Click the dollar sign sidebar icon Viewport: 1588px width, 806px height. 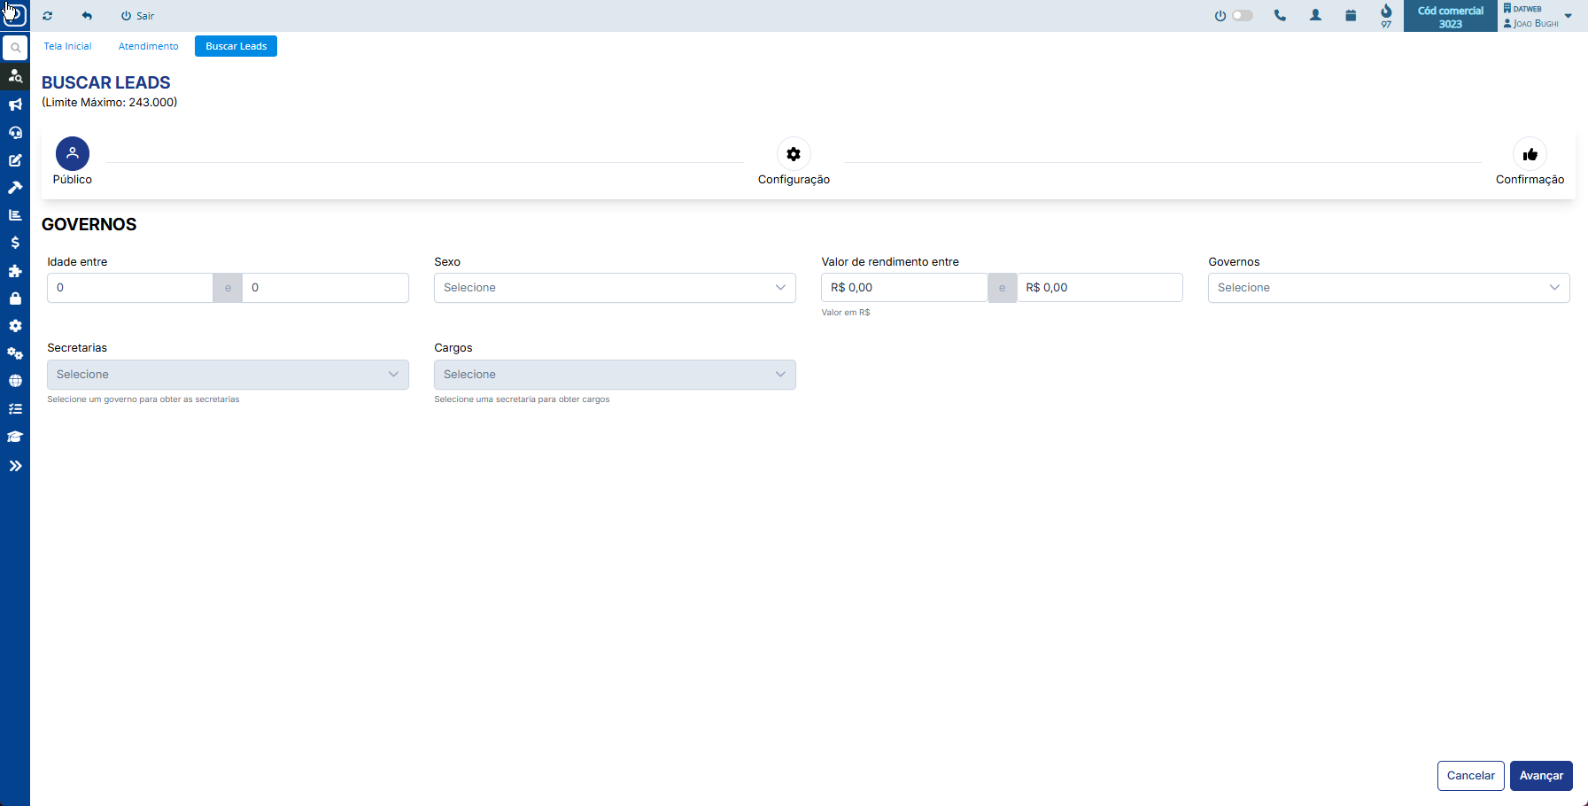tap(15, 243)
